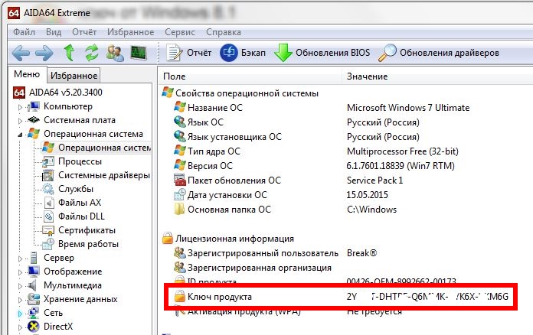
Task: Expand the Системная плата tree node
Action: point(20,120)
